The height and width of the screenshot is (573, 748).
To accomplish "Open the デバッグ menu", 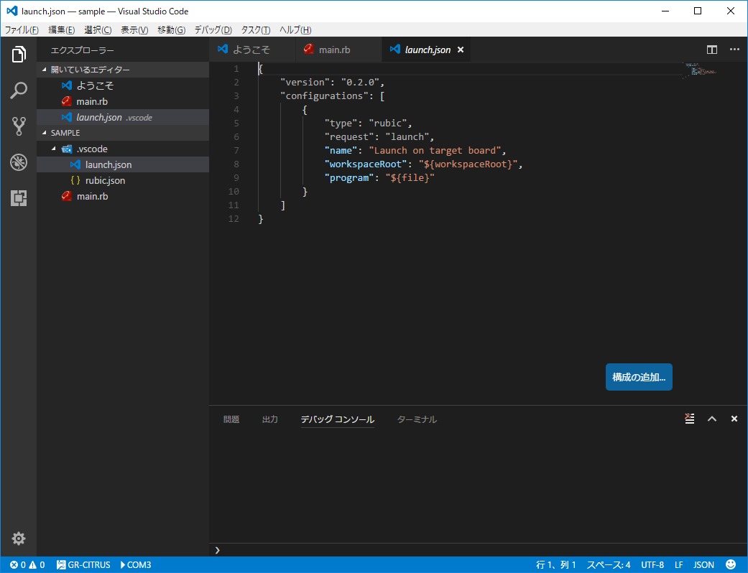I will [213, 29].
